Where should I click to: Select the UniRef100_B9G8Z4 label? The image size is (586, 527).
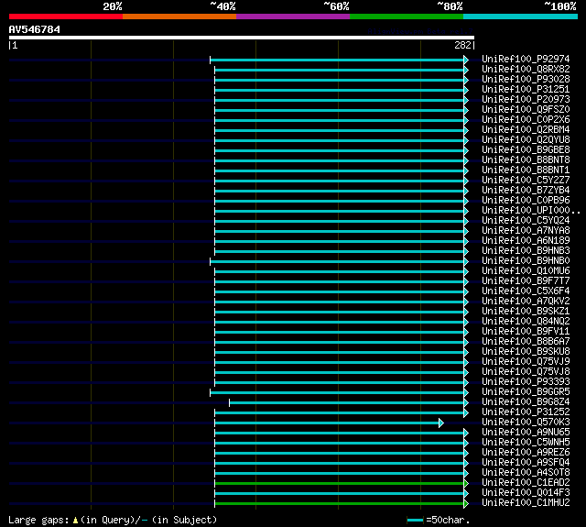526,402
